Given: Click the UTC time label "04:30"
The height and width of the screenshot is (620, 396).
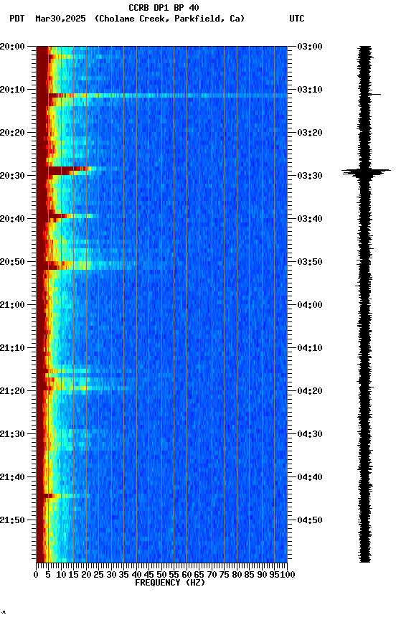Looking at the screenshot, I should click(x=310, y=434).
